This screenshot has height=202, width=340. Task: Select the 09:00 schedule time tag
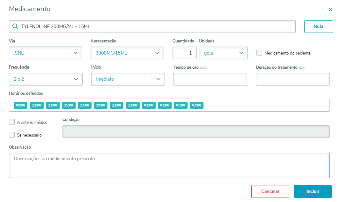pos(21,105)
